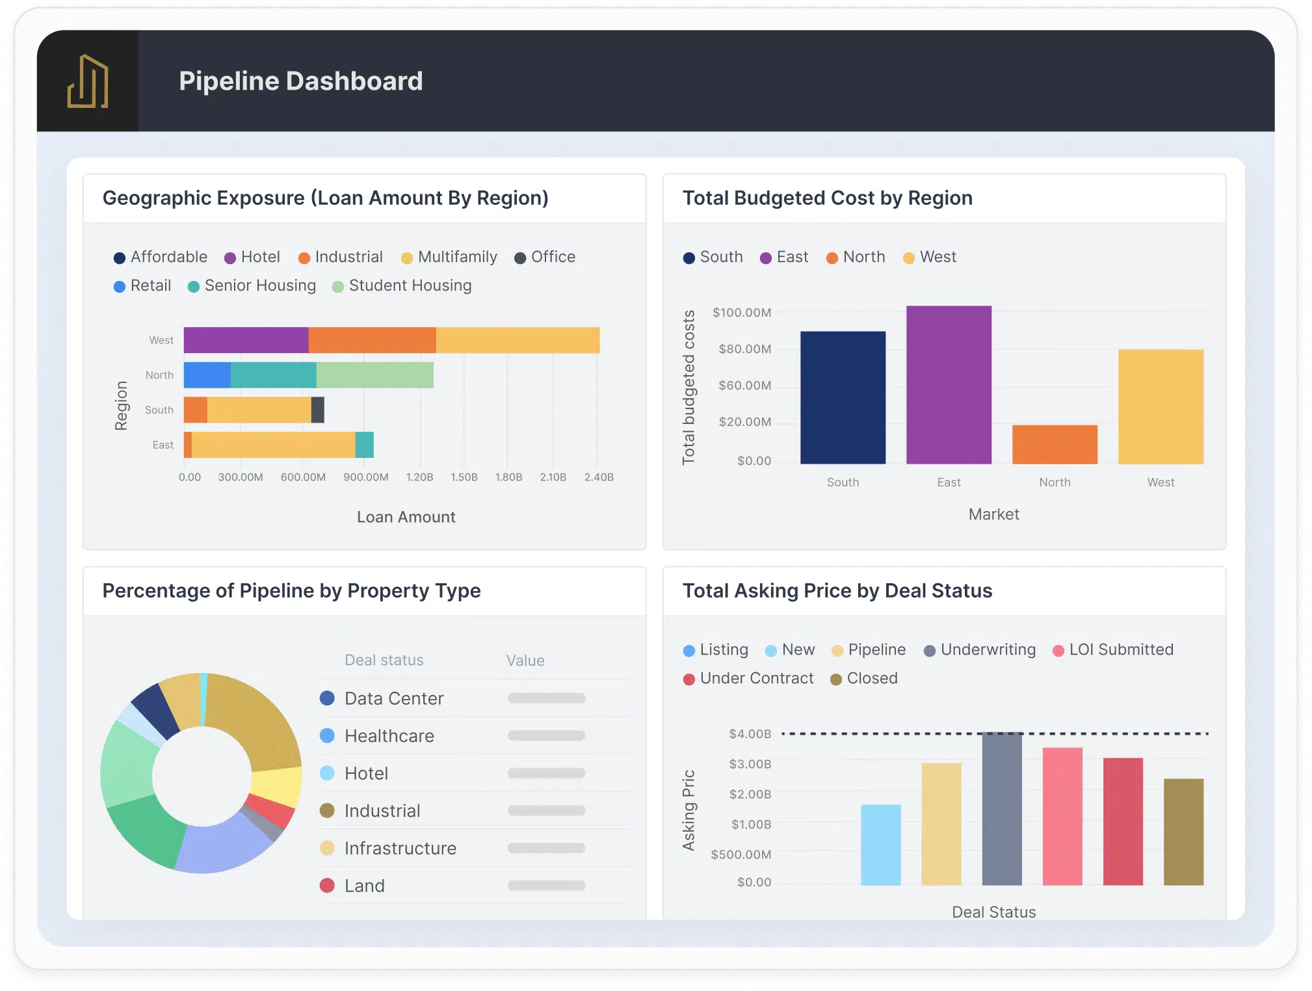This screenshot has width=1312, height=991.
Task: Click the gold building logo icon
Action: [88, 82]
